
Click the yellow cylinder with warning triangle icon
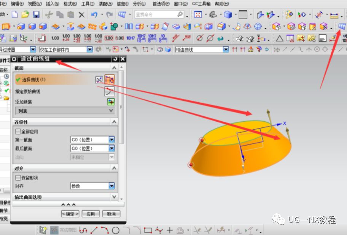click(x=313, y=27)
